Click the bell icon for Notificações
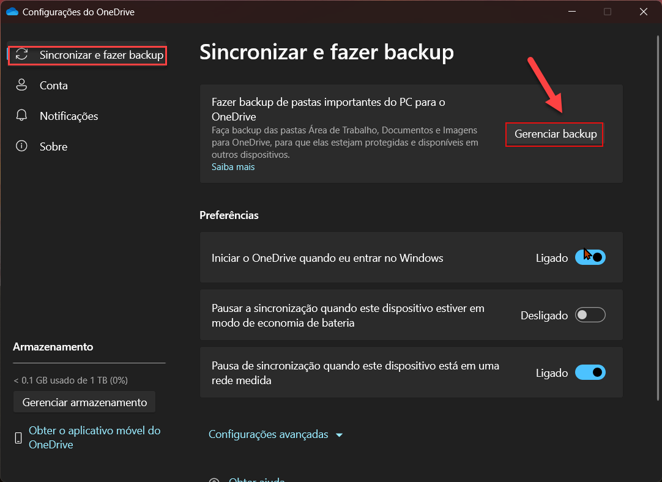This screenshot has width=662, height=482. coord(22,116)
